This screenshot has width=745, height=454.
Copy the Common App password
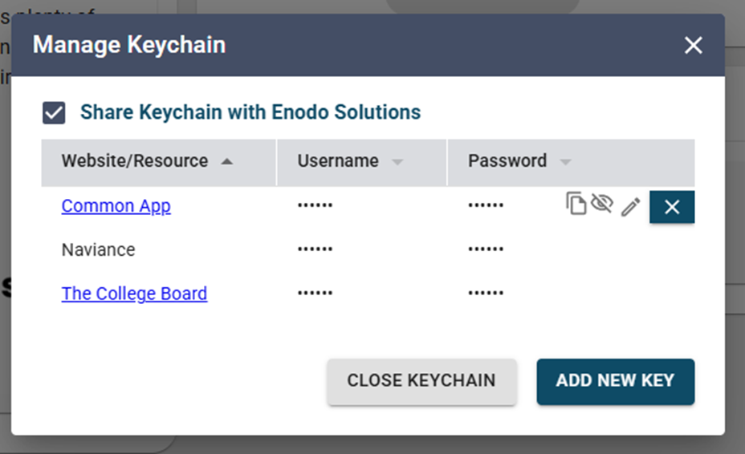coord(576,205)
